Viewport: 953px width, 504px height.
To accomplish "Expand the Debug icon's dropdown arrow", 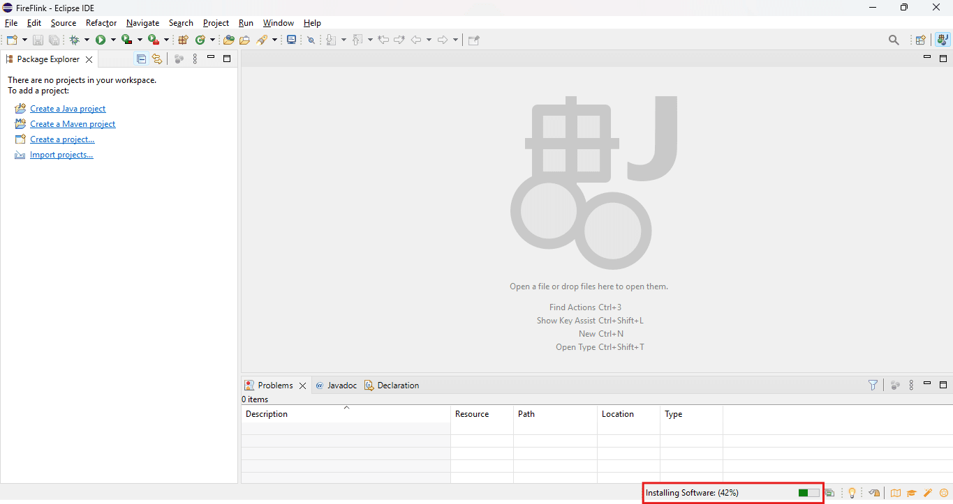I will click(x=87, y=40).
